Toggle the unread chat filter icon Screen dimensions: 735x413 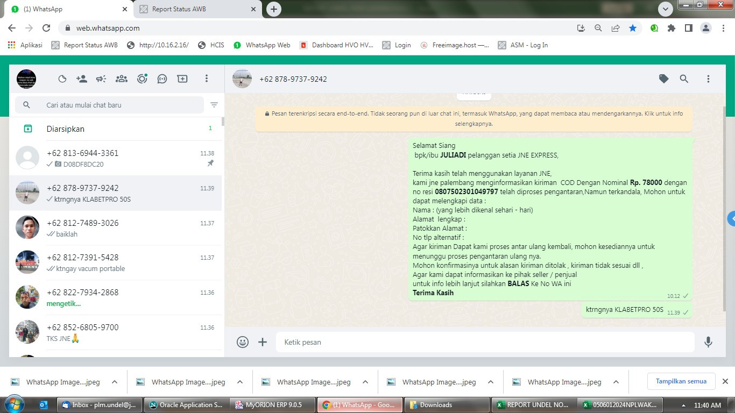pos(214,105)
